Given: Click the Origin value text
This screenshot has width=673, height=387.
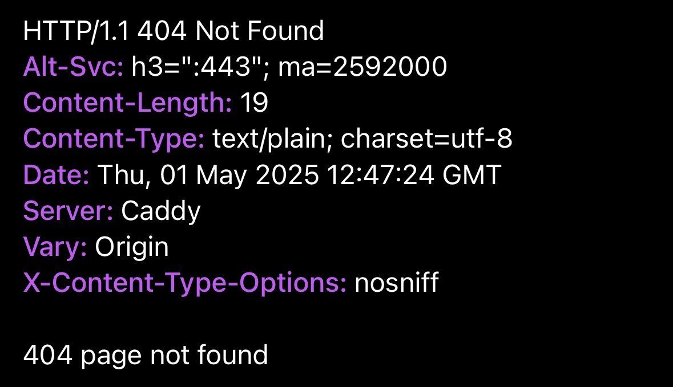Looking at the screenshot, I should (x=132, y=247).
